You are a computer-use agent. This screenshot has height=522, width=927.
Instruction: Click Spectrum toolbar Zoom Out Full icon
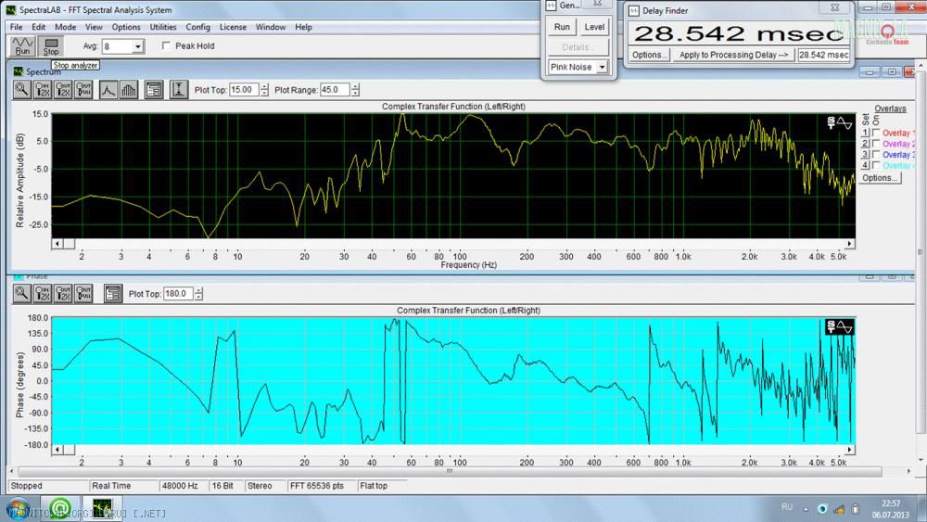(x=83, y=90)
